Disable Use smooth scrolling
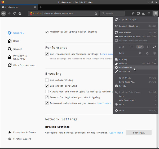The image size is (159, 149). [x=47, y=86]
